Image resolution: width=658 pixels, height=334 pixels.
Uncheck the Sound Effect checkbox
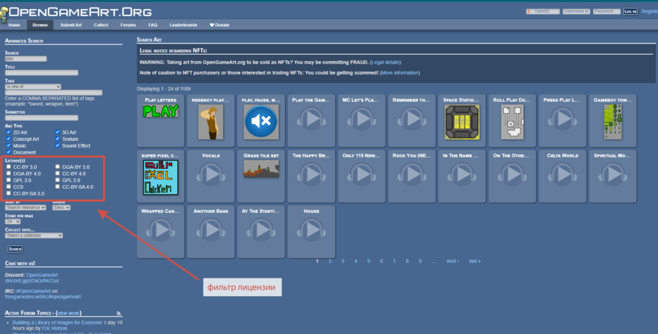click(x=57, y=145)
